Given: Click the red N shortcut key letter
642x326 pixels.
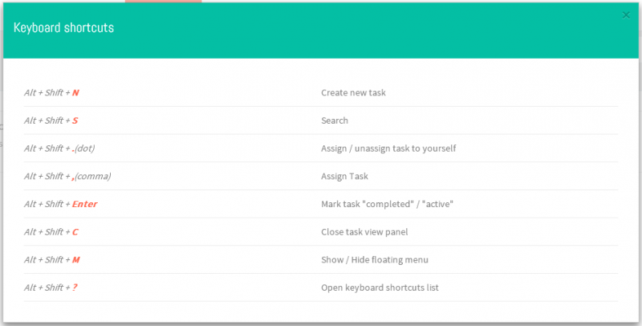Looking at the screenshot, I should 75,92.
